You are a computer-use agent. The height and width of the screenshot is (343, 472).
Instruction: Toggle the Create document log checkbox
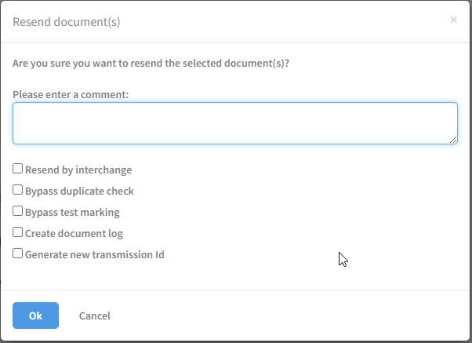click(18, 232)
